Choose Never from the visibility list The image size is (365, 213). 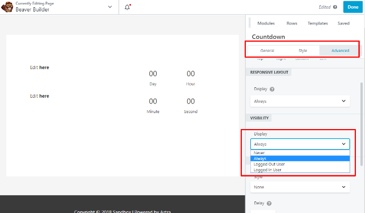300,153
